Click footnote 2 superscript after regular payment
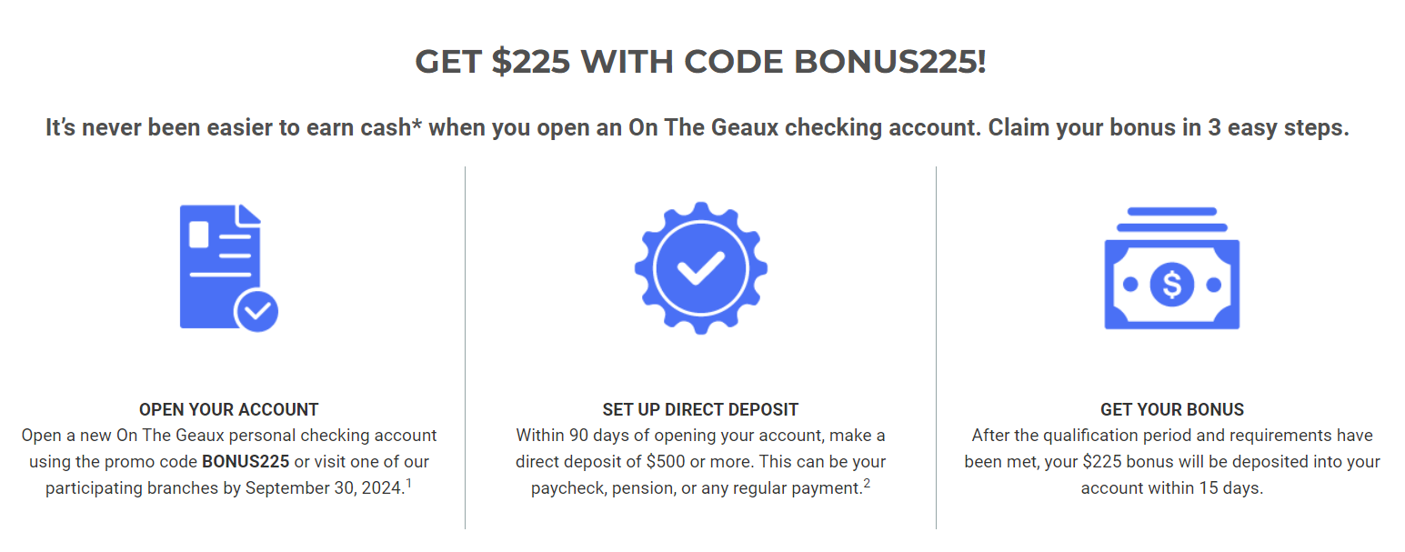The height and width of the screenshot is (552, 1405). [x=867, y=484]
